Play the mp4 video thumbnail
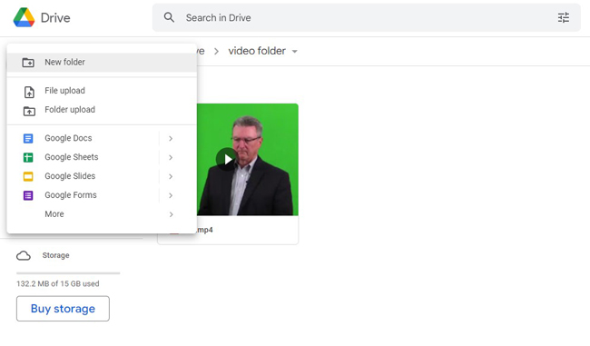 coord(228,160)
